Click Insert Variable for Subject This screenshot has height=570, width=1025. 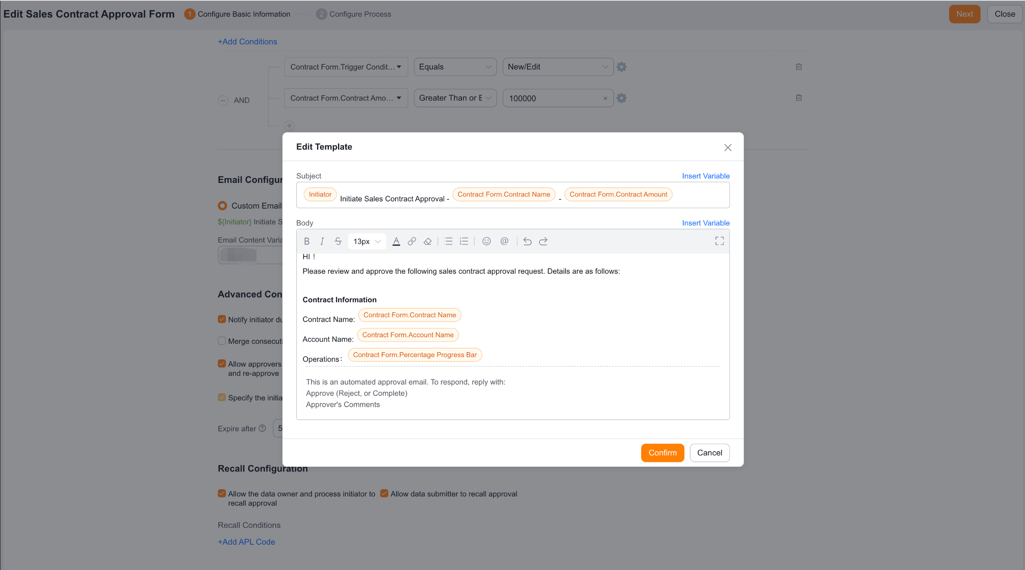705,176
